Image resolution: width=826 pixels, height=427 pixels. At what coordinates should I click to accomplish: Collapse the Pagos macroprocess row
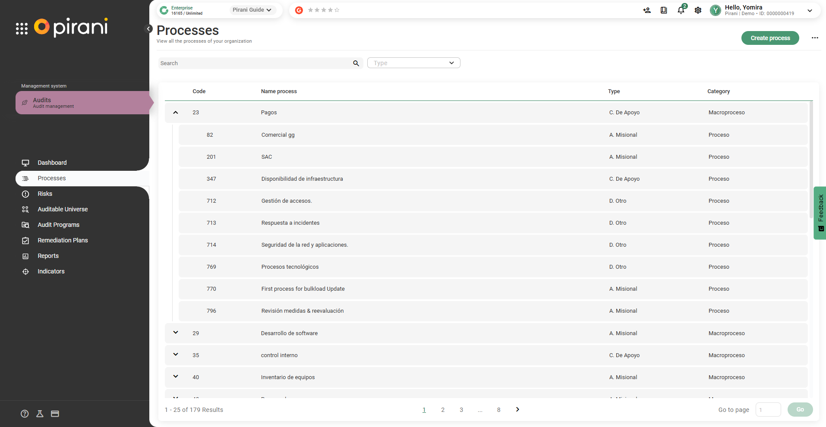pos(176,113)
